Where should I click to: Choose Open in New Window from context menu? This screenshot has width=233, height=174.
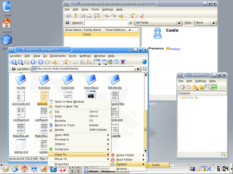[x=79, y=102]
